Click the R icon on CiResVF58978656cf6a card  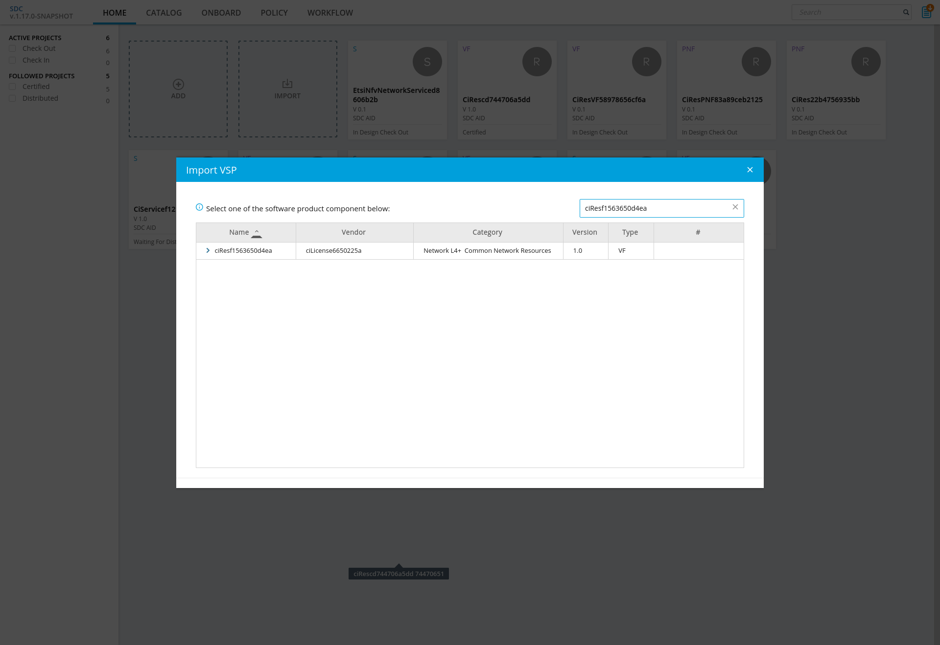click(x=647, y=62)
